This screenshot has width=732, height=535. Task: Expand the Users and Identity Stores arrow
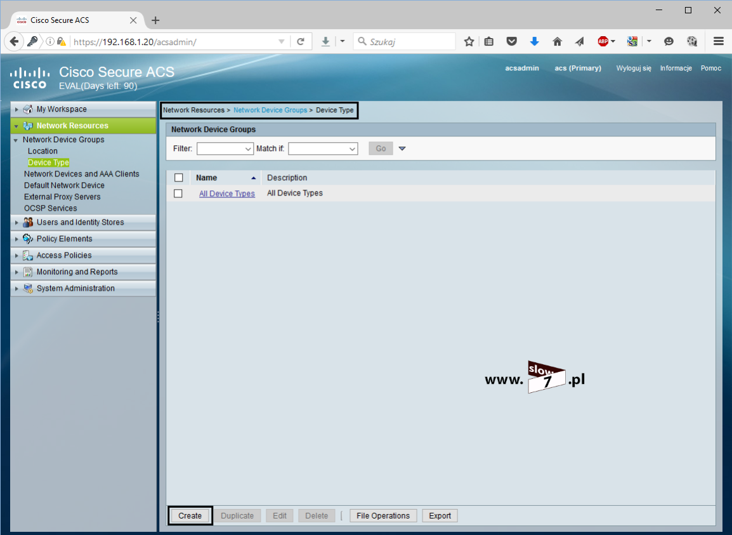(16, 222)
